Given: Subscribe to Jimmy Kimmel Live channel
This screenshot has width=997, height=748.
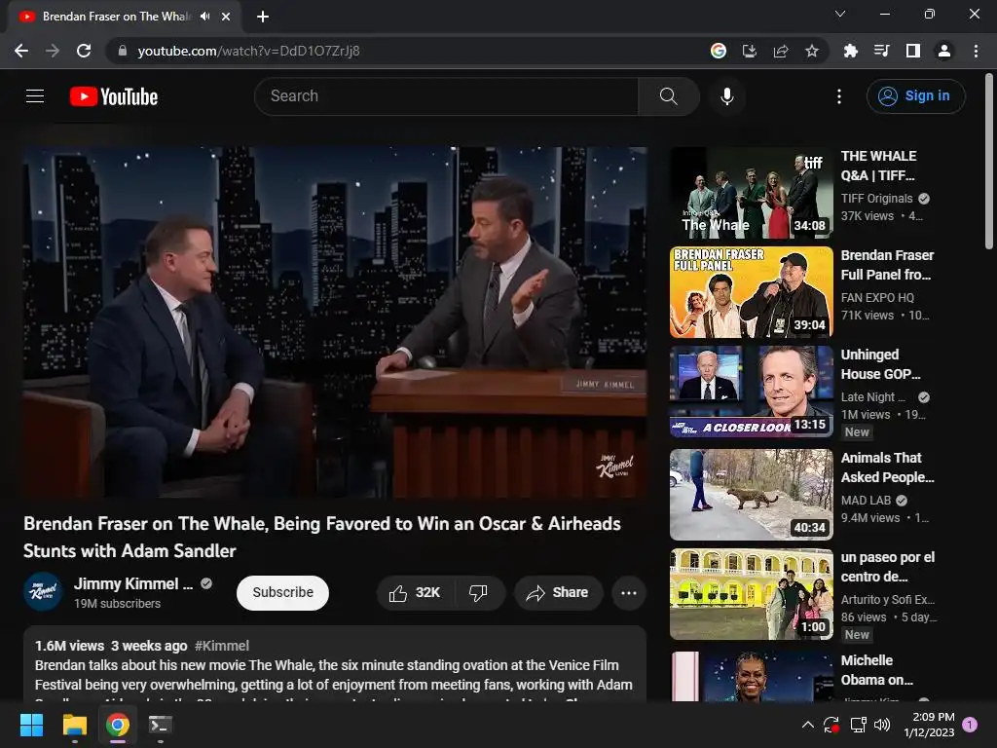Looking at the screenshot, I should coord(282,593).
